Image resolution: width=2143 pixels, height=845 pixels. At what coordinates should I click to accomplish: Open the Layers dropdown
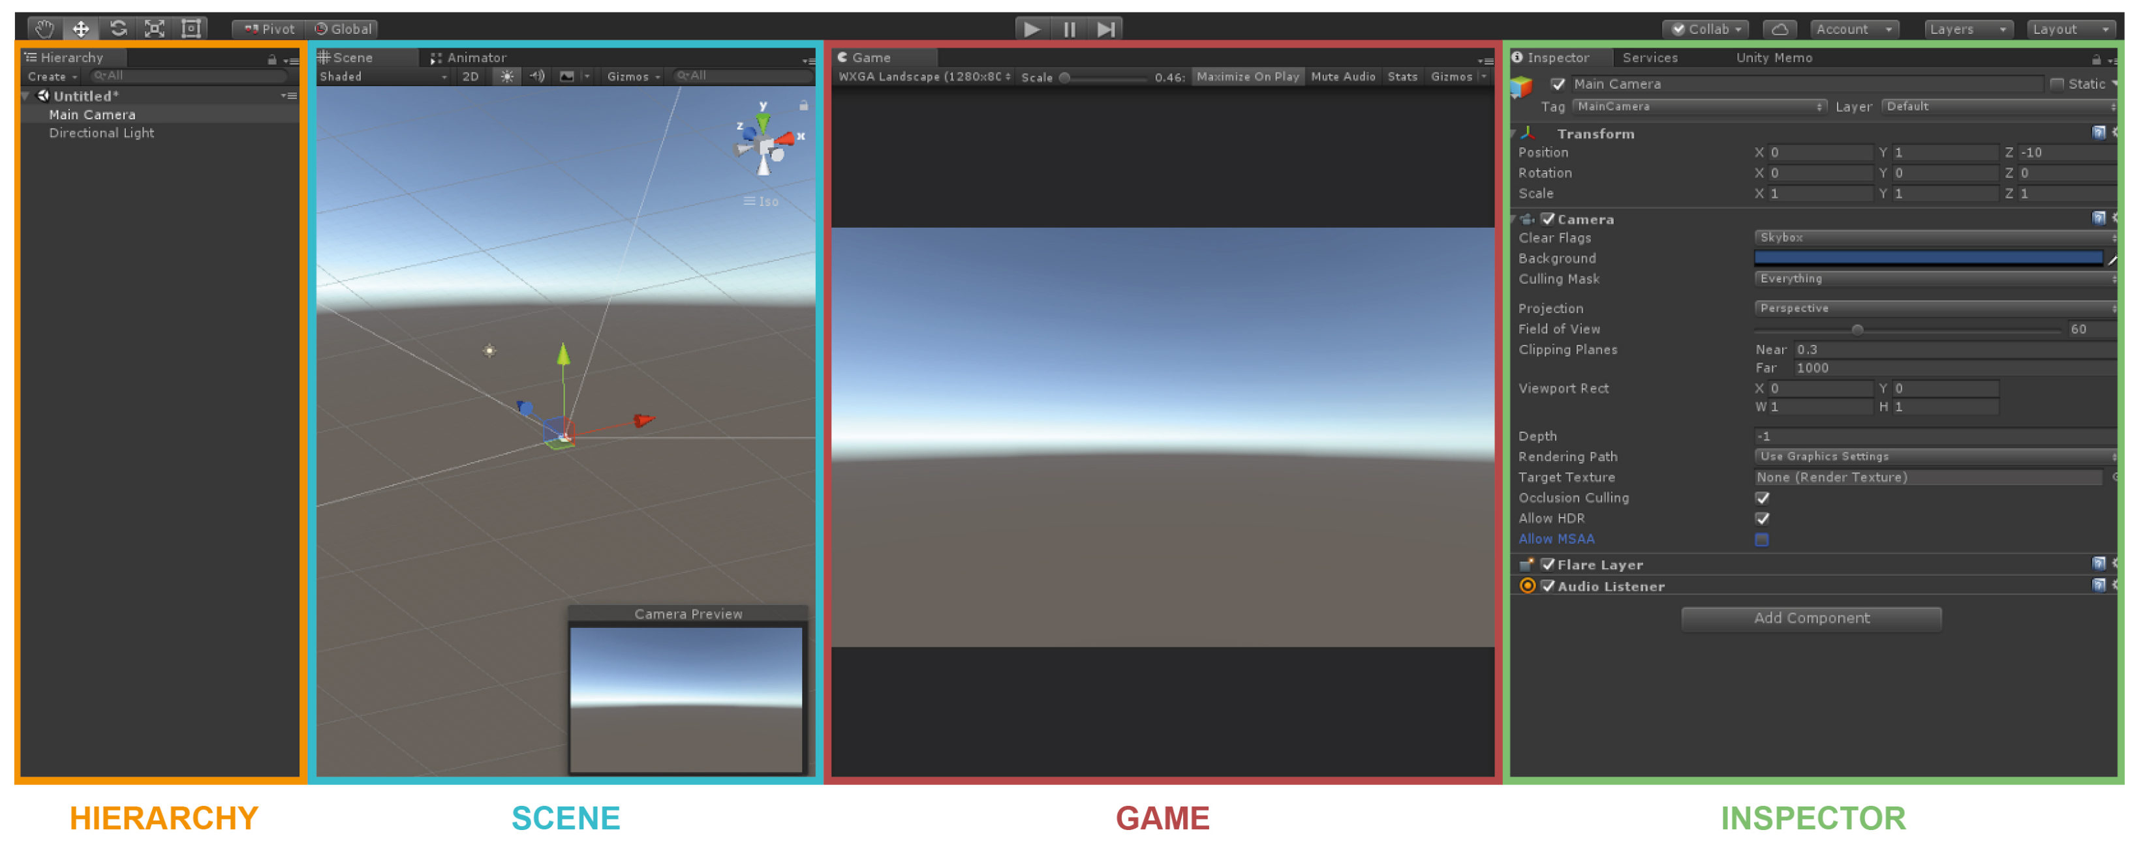(x=1967, y=29)
